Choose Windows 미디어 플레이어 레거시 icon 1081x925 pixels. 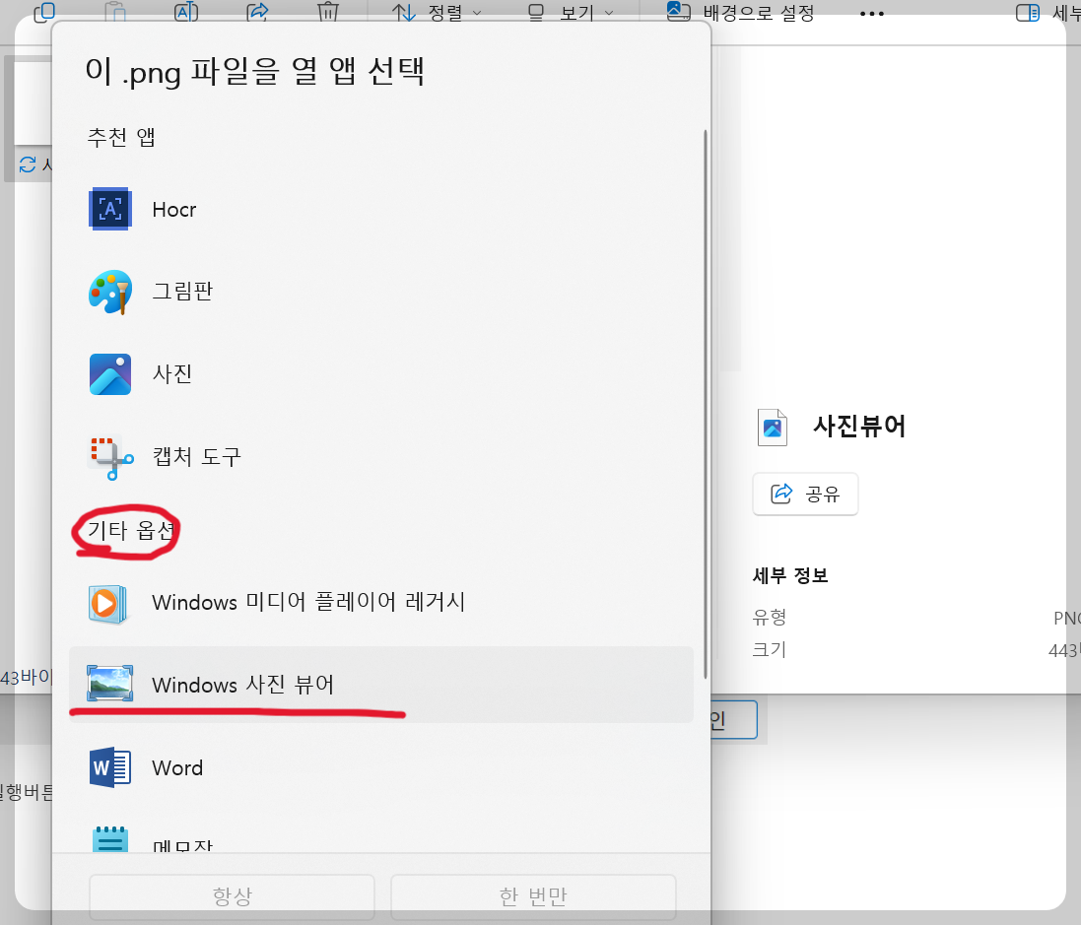coord(107,604)
